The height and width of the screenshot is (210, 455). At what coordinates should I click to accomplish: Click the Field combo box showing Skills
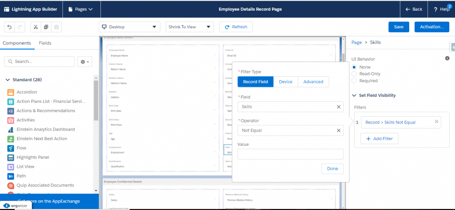tap(291, 107)
